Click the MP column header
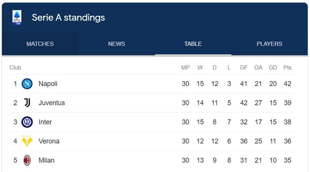310x172 pixels. point(185,67)
